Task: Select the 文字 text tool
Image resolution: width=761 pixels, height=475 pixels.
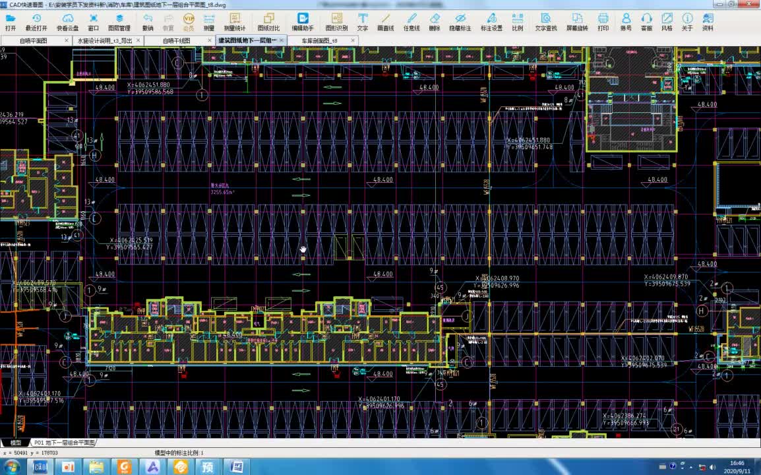Action: (362, 22)
